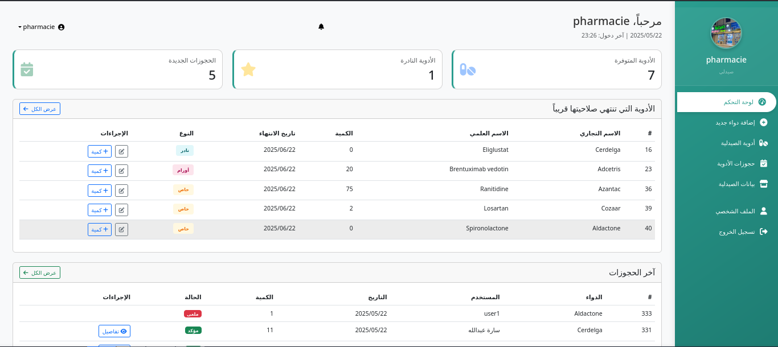The height and width of the screenshot is (347, 778).
Task: Click the calendar check icon on new reservations card
Action: point(27,69)
